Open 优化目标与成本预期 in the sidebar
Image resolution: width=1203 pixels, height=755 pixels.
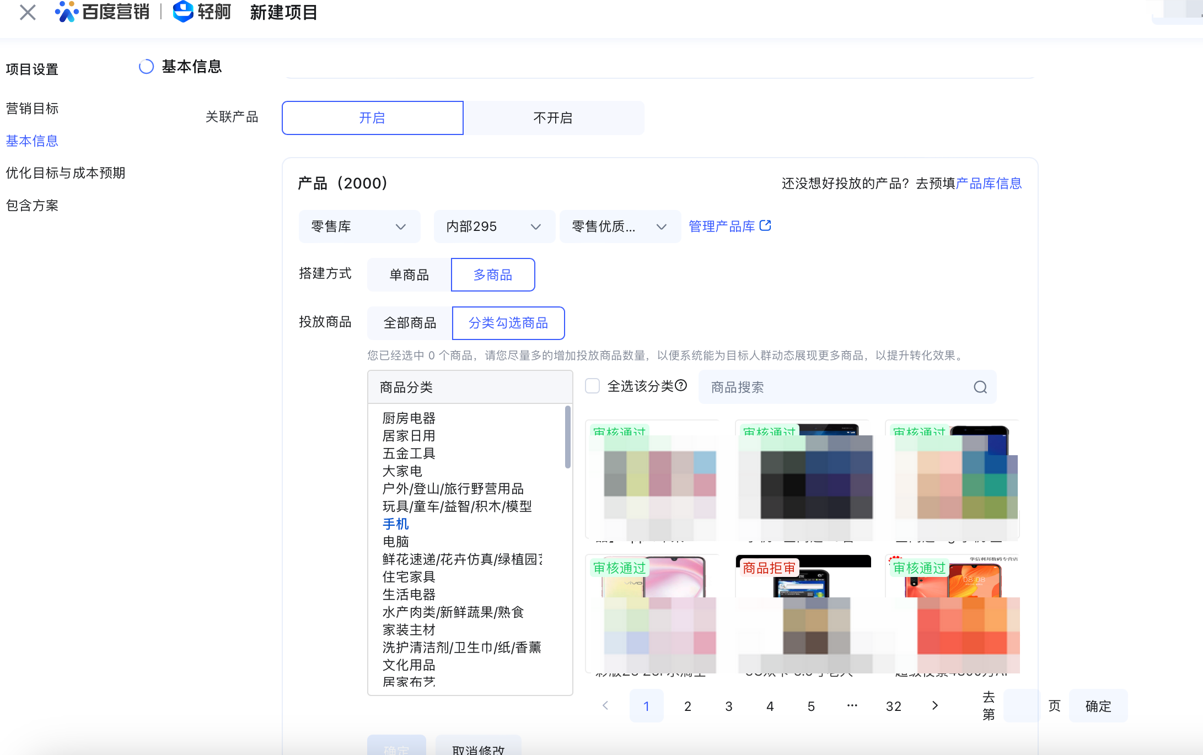[66, 173]
